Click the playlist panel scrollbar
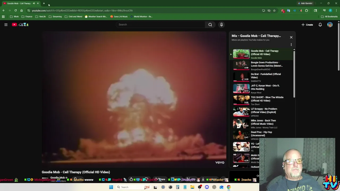Screen dimensions: 340x191 pos(294,74)
